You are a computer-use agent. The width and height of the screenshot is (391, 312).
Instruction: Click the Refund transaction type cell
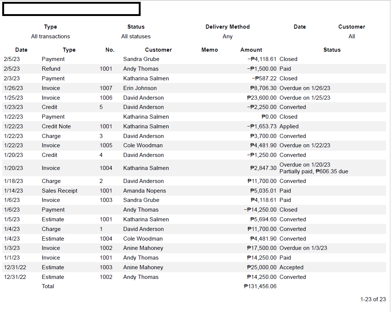[x=51, y=69]
